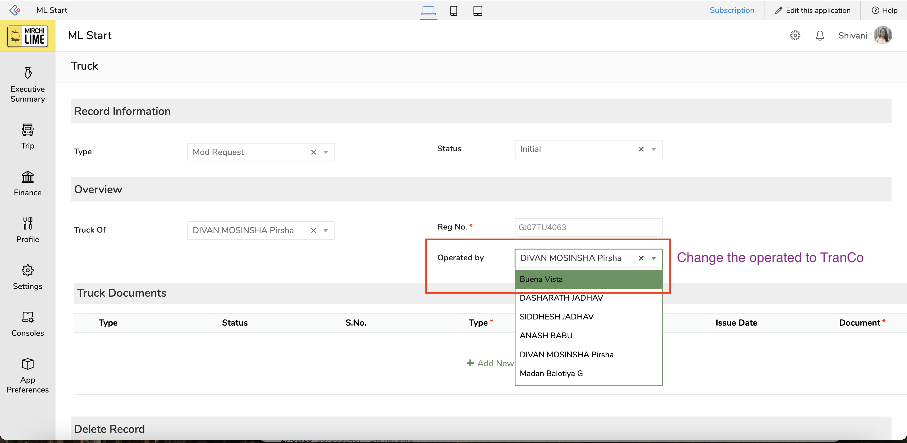The height and width of the screenshot is (443, 907).
Task: Open the Consoles sidebar icon
Action: coord(28,317)
